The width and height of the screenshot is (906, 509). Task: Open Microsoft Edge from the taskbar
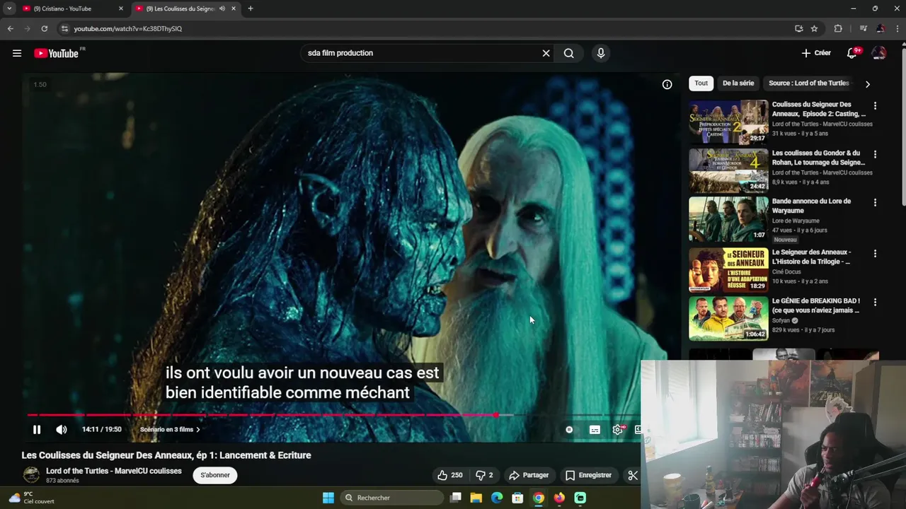click(x=497, y=498)
